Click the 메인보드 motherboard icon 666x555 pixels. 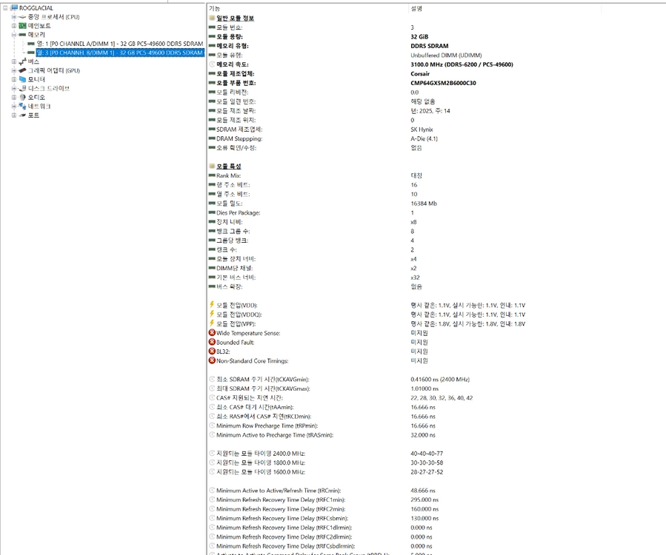[x=23, y=26]
